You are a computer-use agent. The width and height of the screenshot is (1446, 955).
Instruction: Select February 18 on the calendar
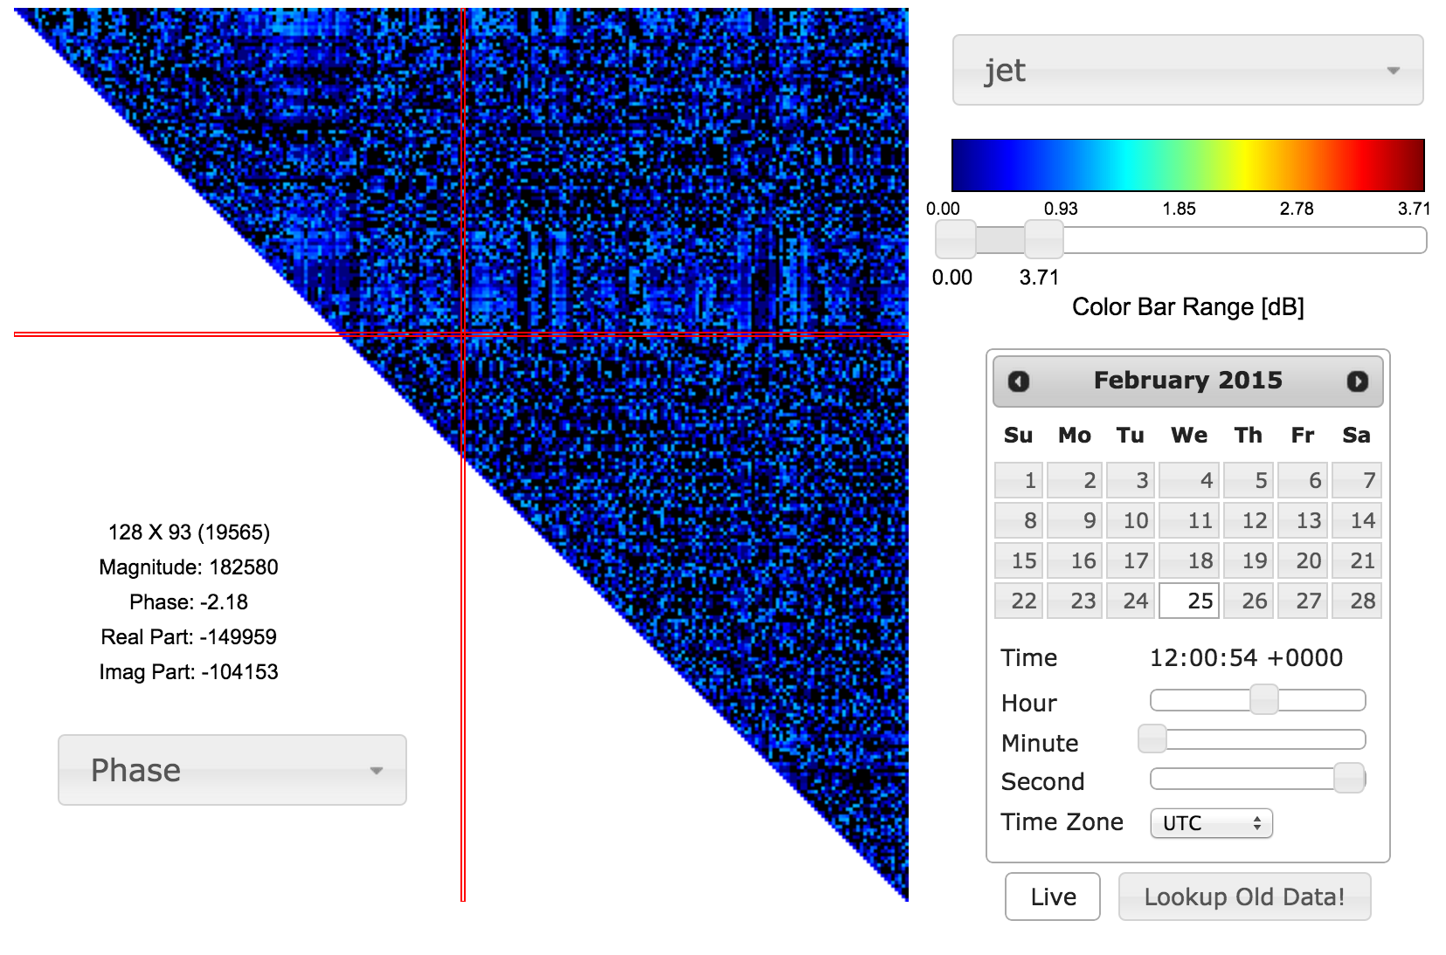point(1190,560)
